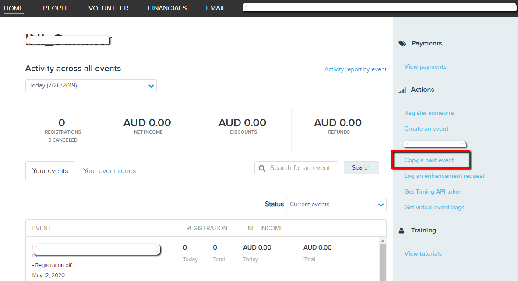Open Activity report by event link
Viewport: 518px width, 281px height.
click(x=355, y=69)
